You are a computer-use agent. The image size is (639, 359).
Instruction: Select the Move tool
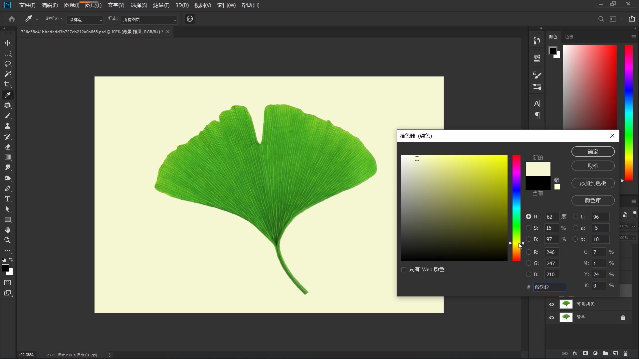(x=8, y=43)
